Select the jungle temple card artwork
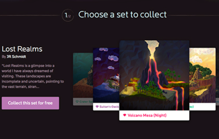The image size is (219, 139). [x=202, y=75]
